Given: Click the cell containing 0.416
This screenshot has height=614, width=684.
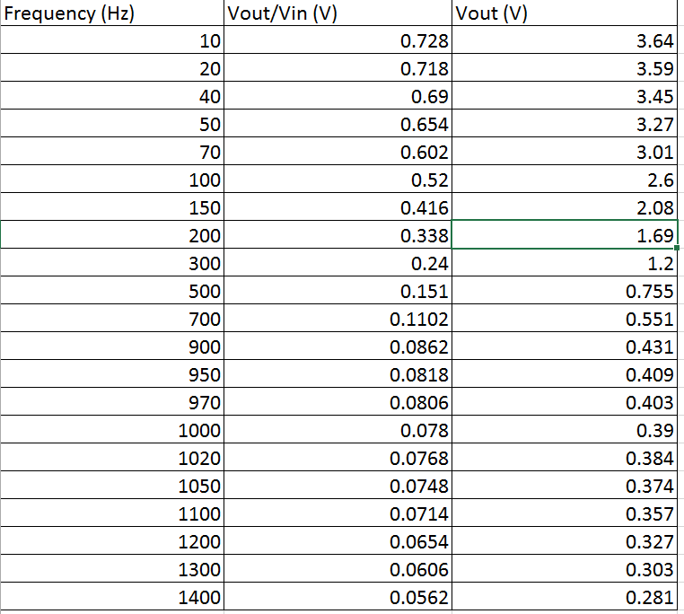Looking at the screenshot, I should click(338, 206).
